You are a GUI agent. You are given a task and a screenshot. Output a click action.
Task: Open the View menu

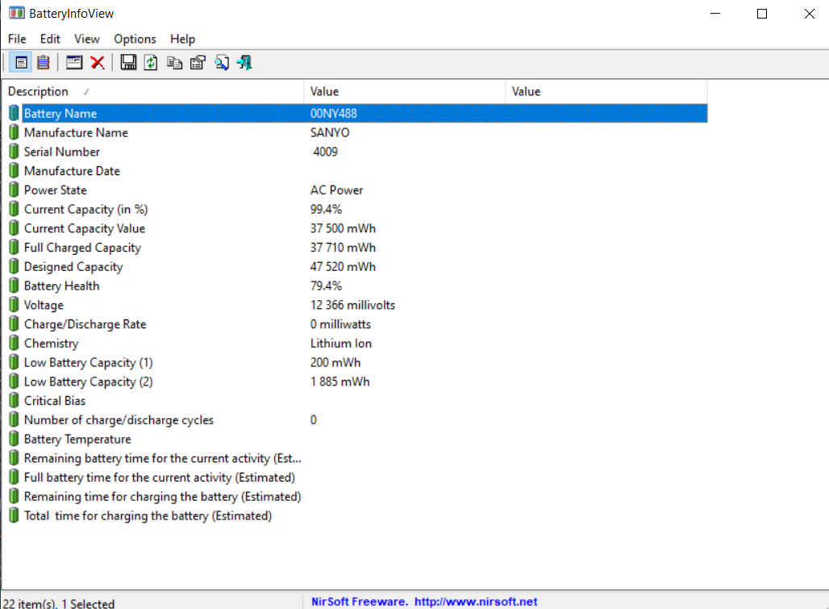(x=87, y=39)
